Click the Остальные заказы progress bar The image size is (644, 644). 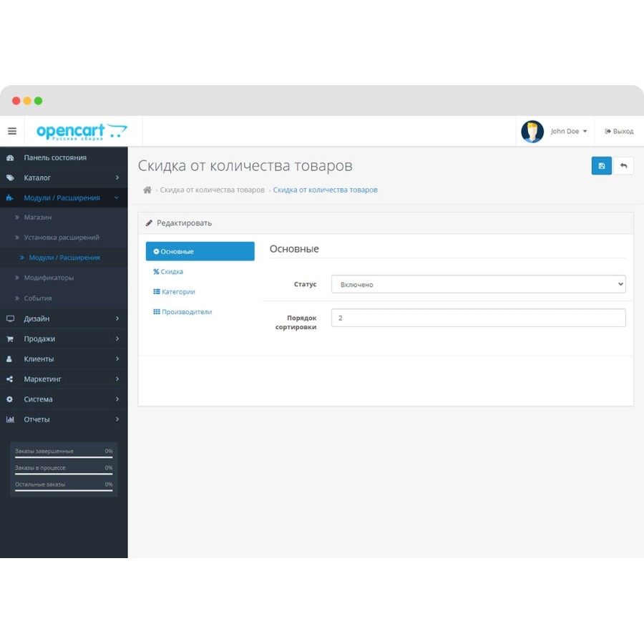(x=64, y=490)
